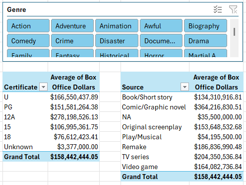Select the Animation genre button
The image size is (246, 185).
[117, 26]
